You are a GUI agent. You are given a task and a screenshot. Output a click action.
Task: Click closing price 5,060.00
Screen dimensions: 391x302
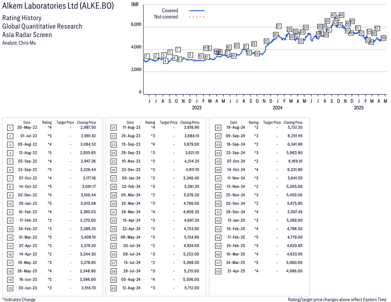[295, 263]
